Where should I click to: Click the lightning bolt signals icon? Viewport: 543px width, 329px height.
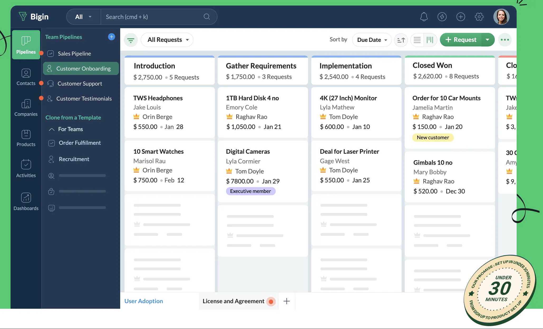click(x=442, y=17)
